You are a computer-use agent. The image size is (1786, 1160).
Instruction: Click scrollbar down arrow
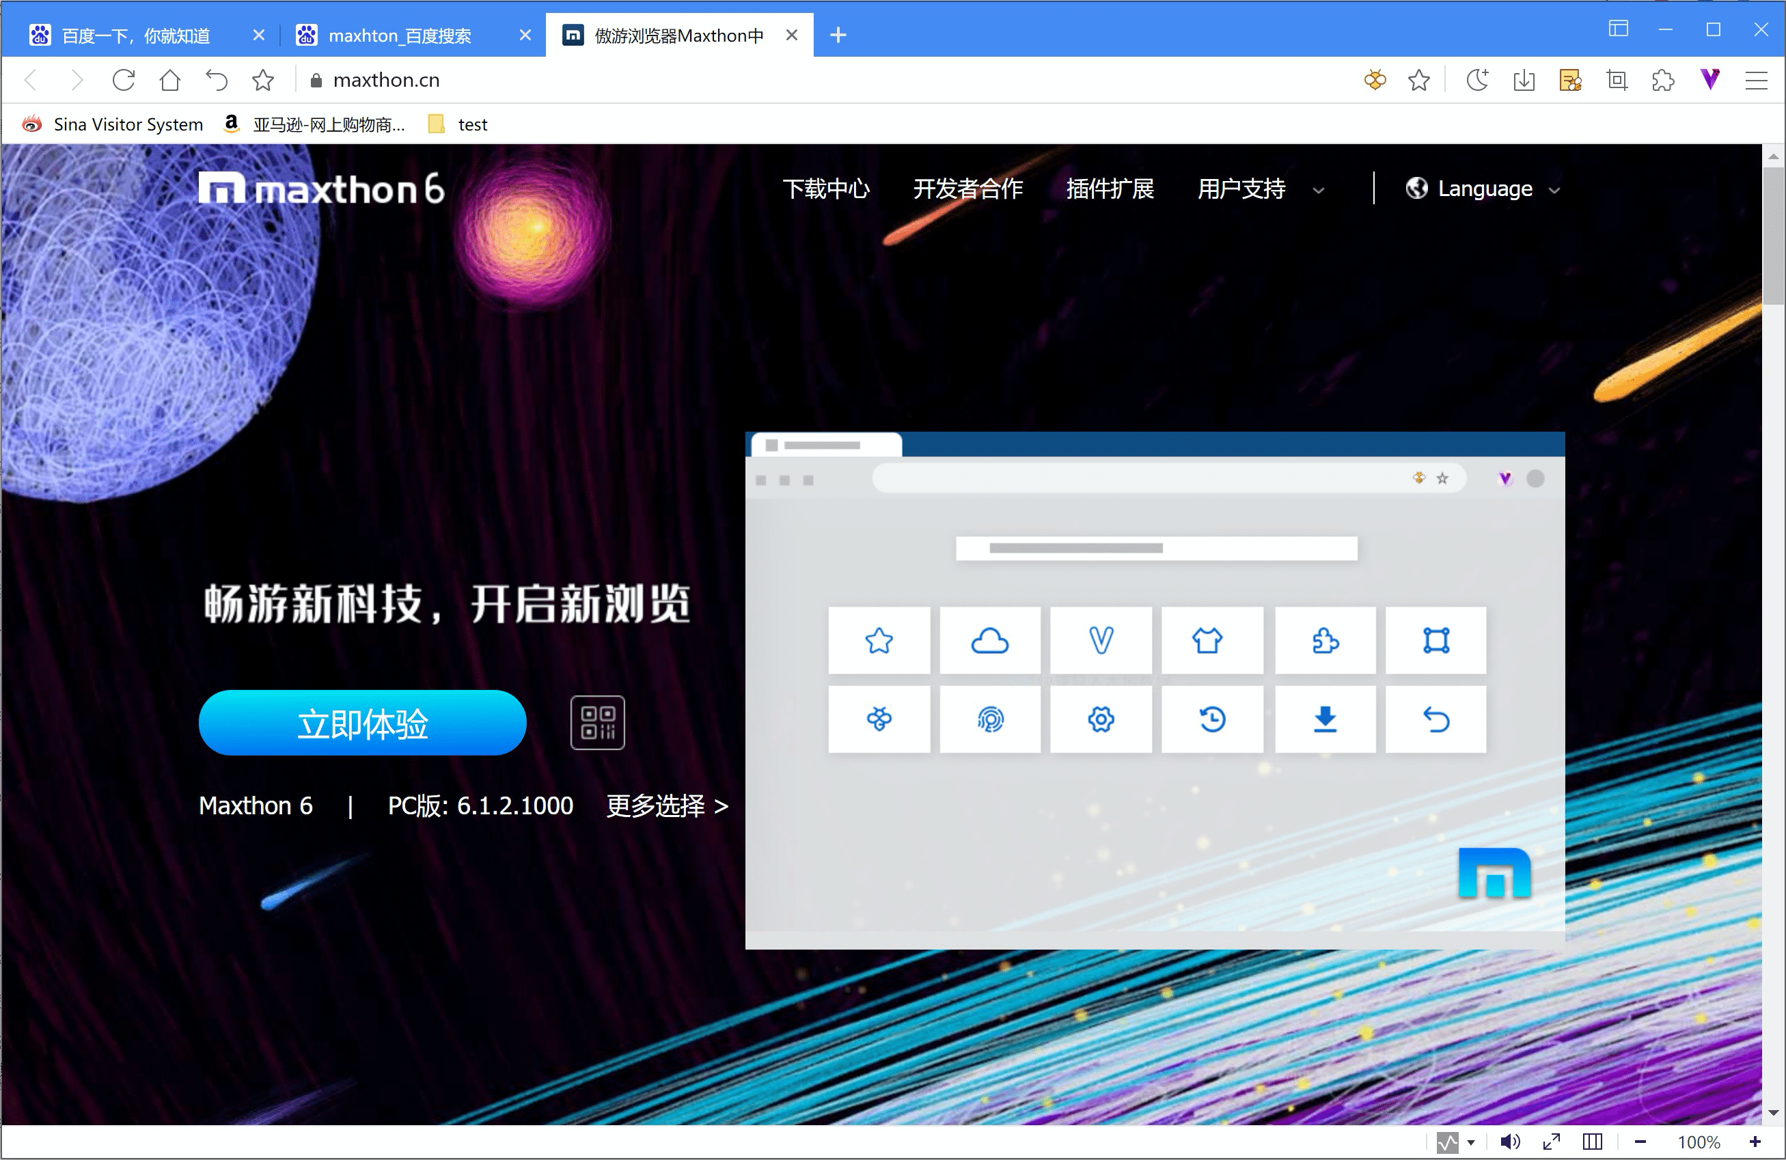(1772, 1113)
